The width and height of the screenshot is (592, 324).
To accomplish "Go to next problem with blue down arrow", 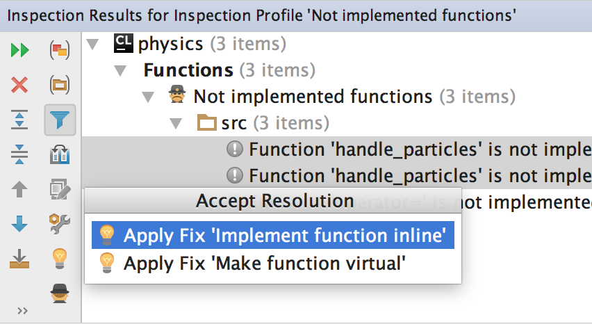I will click(x=20, y=224).
